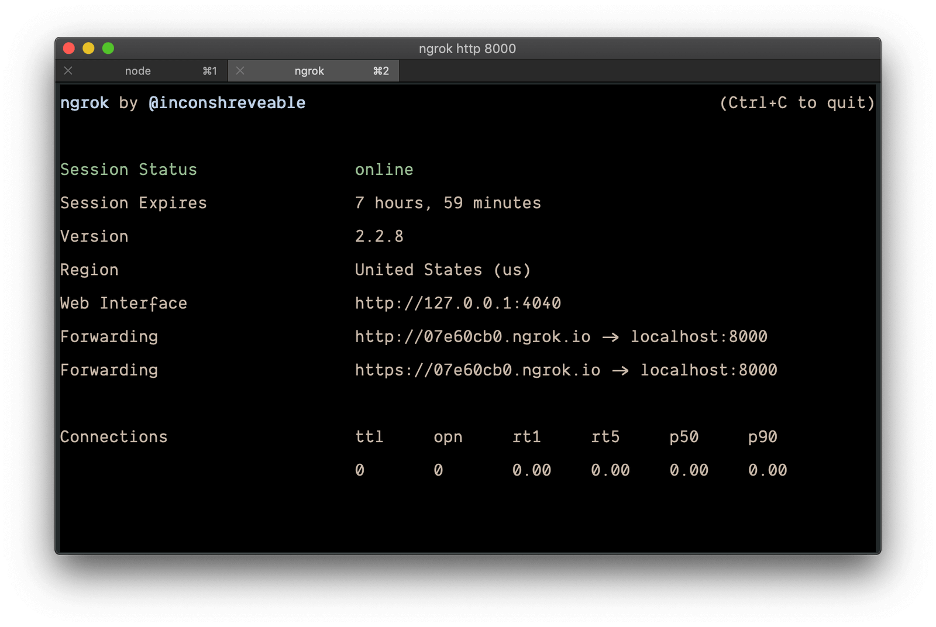Click '@inconshreveable' in the header line
The width and height of the screenshot is (936, 627).
227,103
